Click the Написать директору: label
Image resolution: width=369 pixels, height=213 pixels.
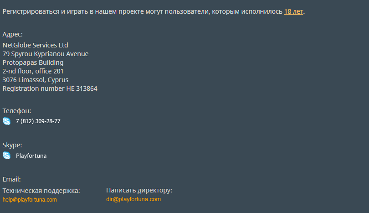point(139,190)
